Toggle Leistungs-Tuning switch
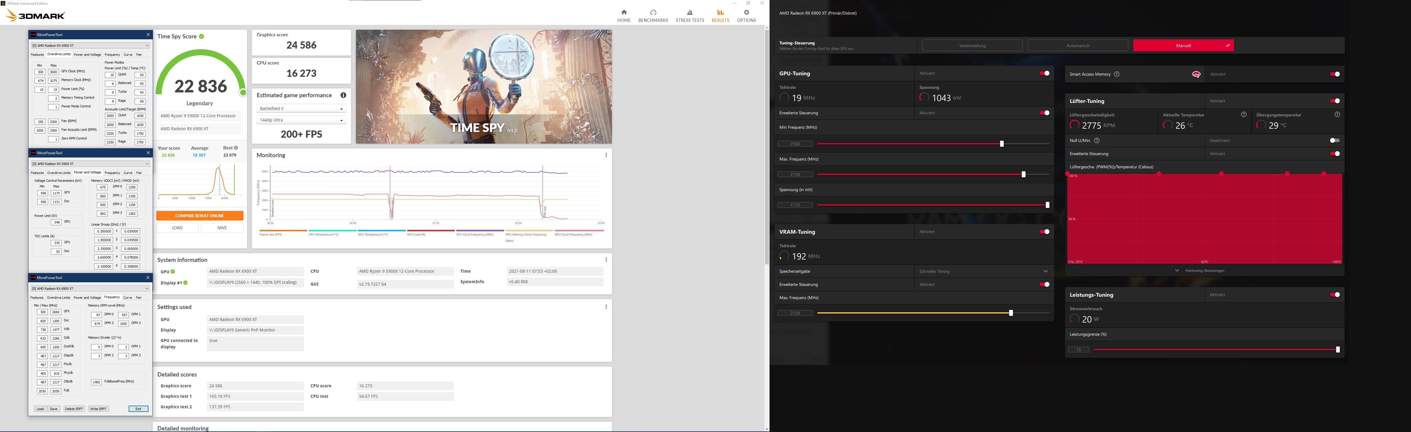The height and width of the screenshot is (432, 1411). (1335, 295)
